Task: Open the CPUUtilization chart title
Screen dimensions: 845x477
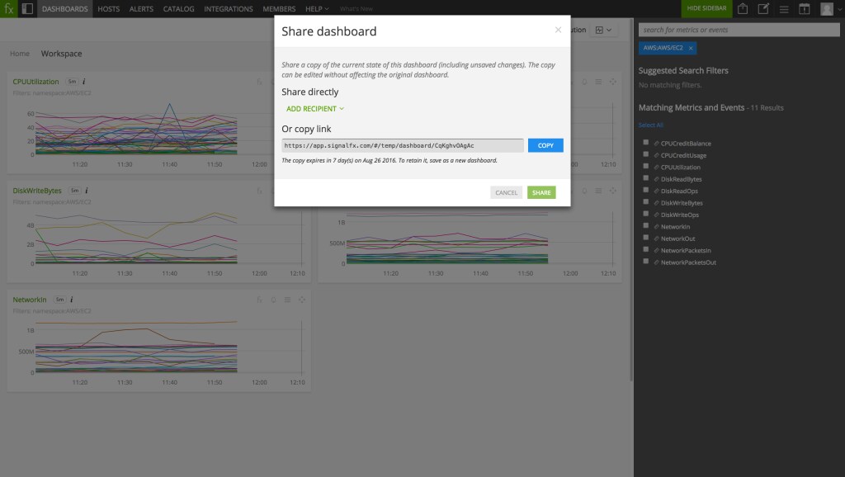Action: point(35,82)
